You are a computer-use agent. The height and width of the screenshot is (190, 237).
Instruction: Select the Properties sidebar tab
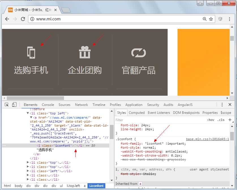coord(210,113)
